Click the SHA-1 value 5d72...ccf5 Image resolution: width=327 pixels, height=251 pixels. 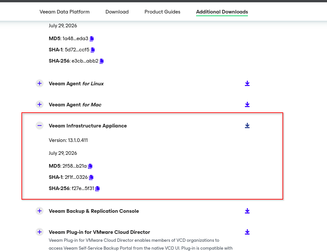pos(77,50)
